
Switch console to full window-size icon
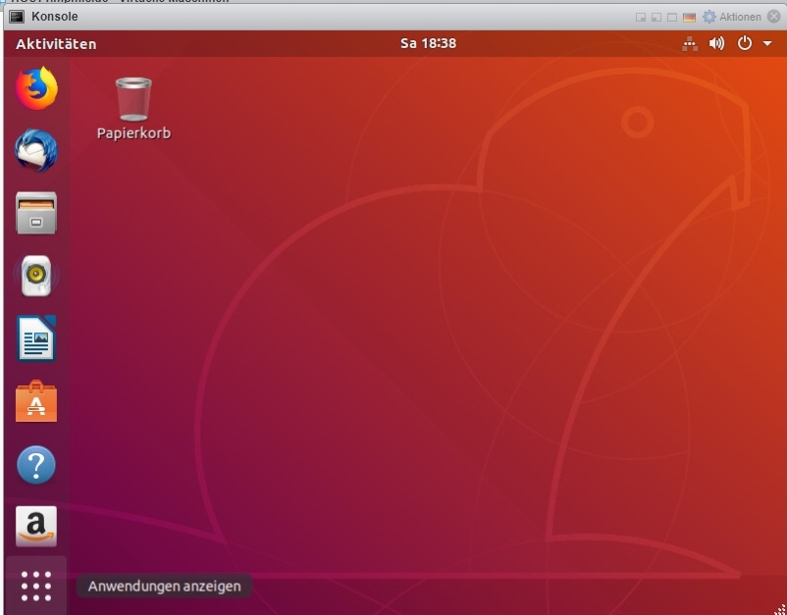point(672,18)
